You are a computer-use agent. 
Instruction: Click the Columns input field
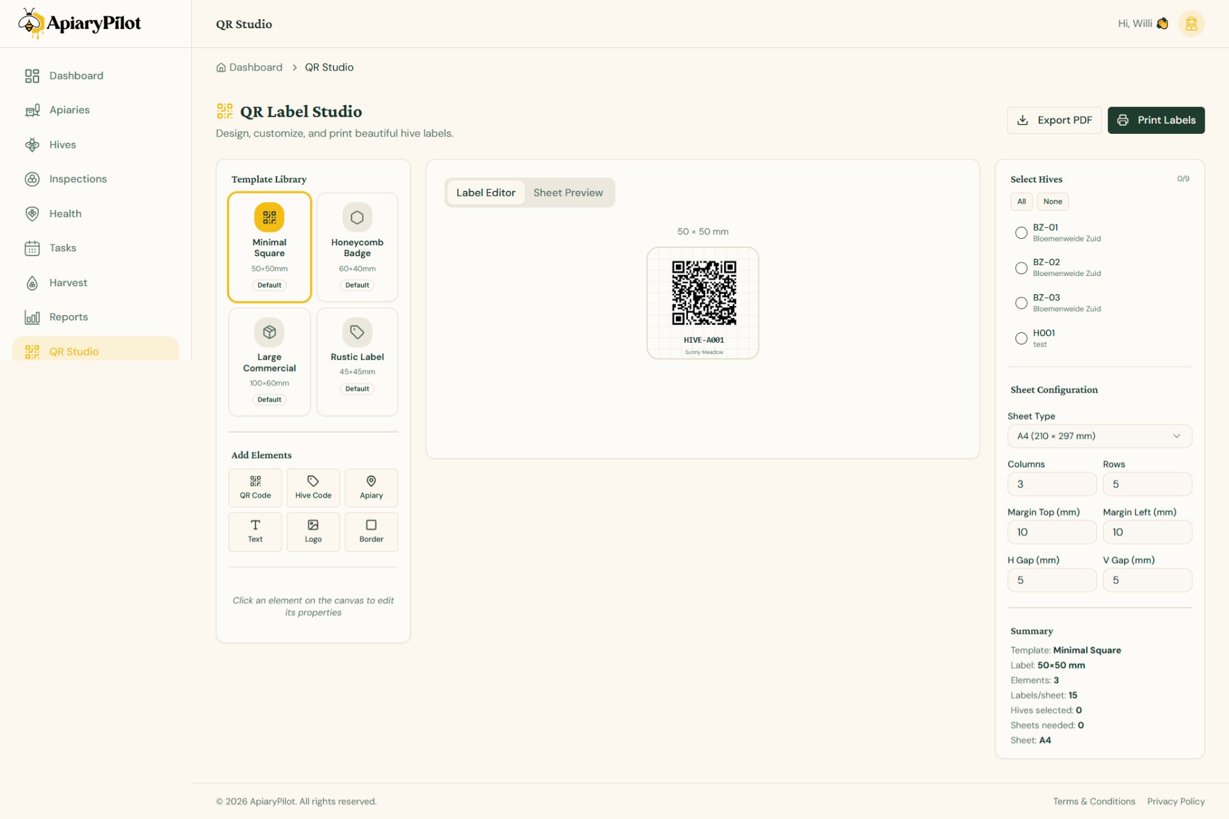[1052, 484]
